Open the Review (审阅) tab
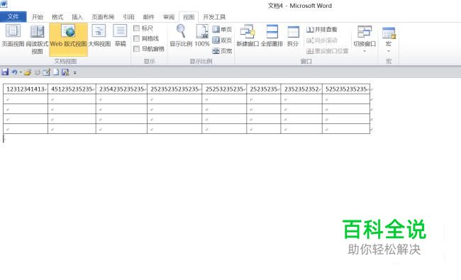The height and width of the screenshot is (280, 461). click(169, 17)
